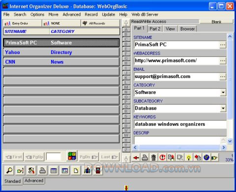Click the scroll-up arrow of record form
Screen dimensions: 236x192
pyautogui.click(x=230, y=36)
